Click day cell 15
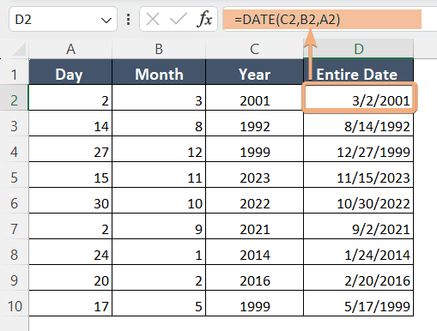437x331 pixels. click(70, 175)
